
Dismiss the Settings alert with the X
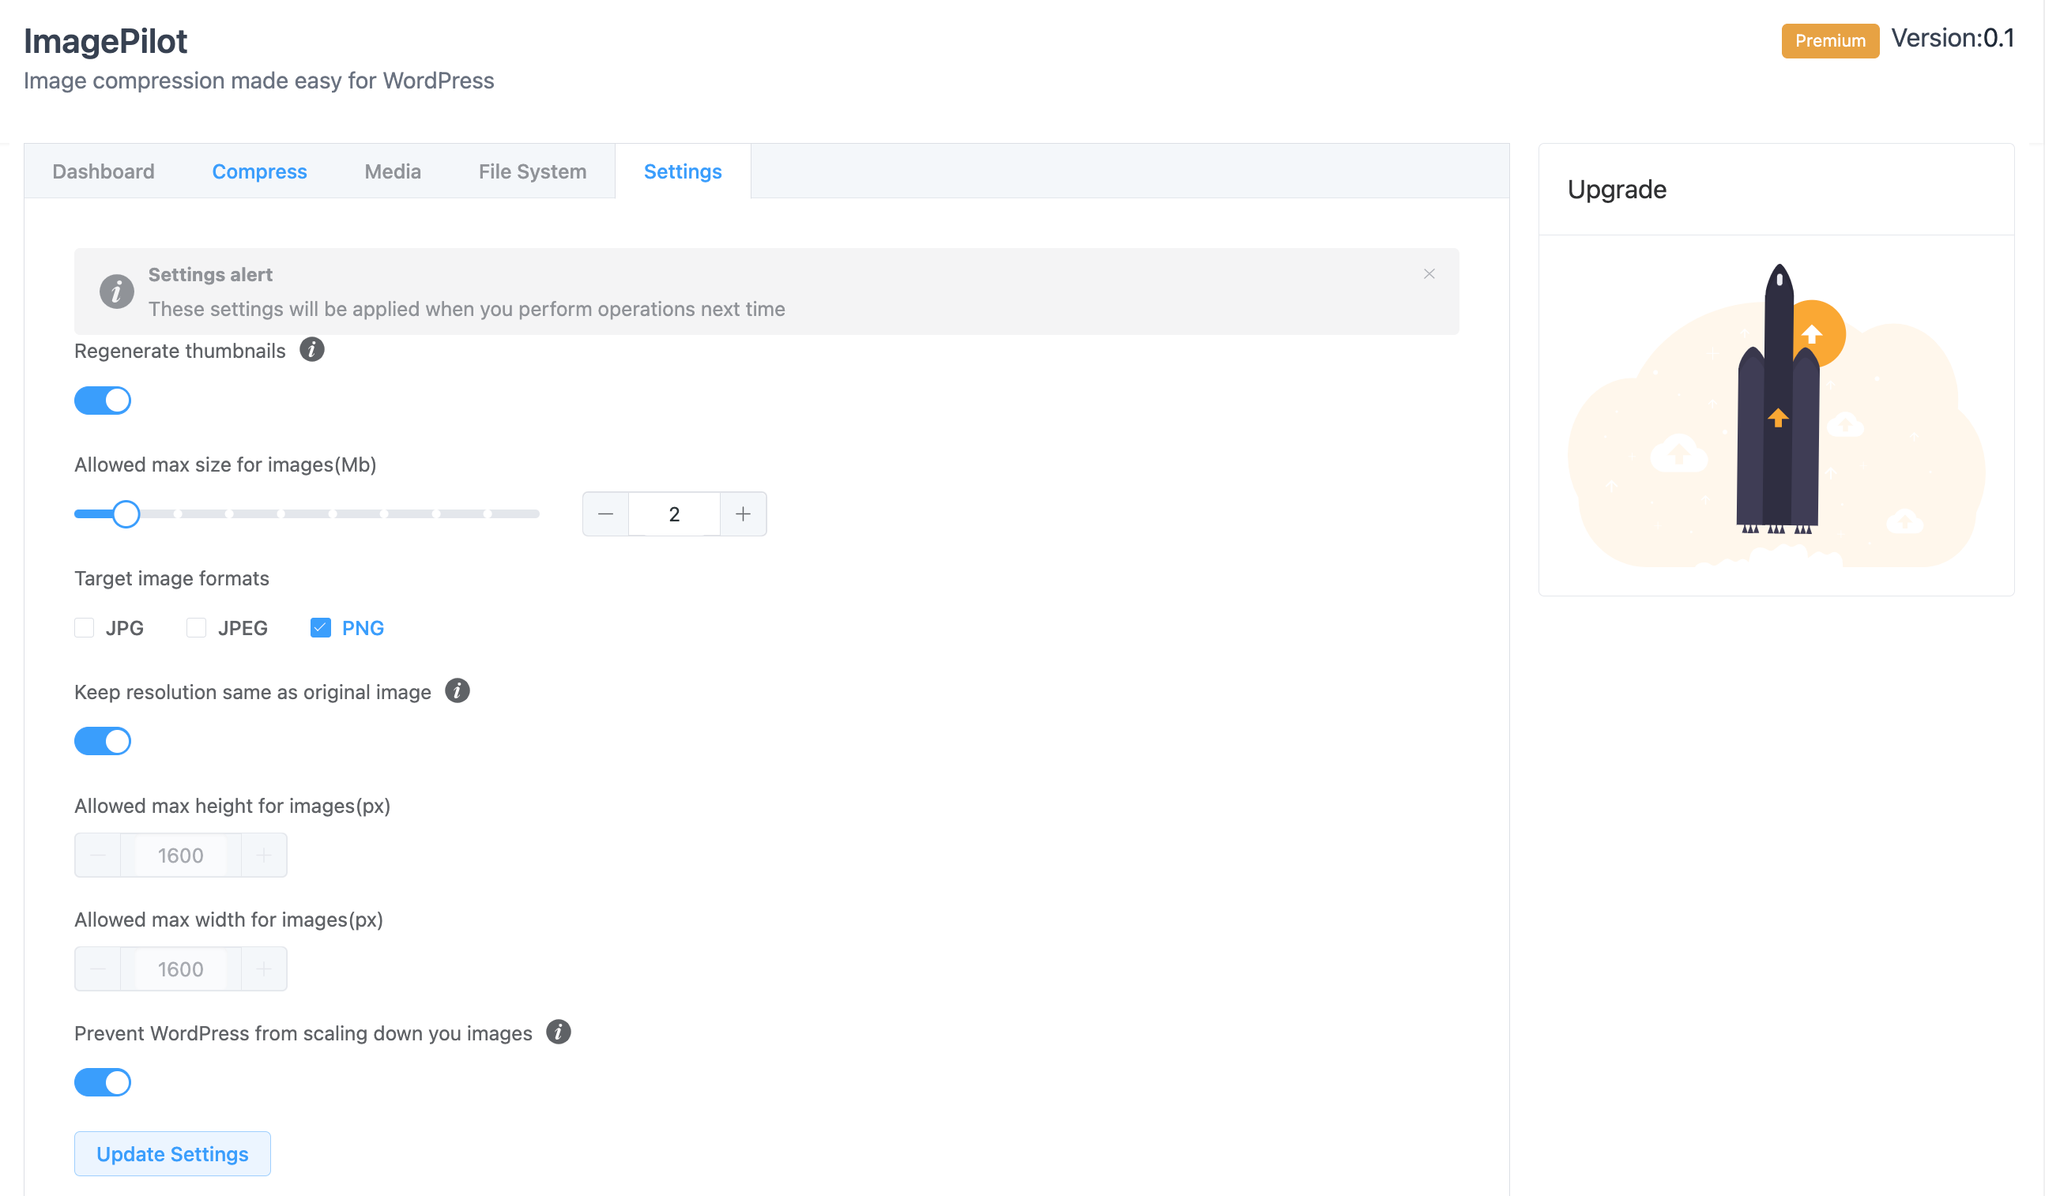coord(1429,274)
